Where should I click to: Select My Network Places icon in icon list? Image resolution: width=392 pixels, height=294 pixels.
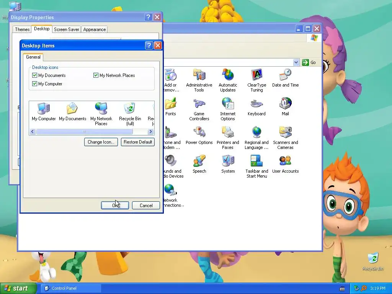pos(101,114)
